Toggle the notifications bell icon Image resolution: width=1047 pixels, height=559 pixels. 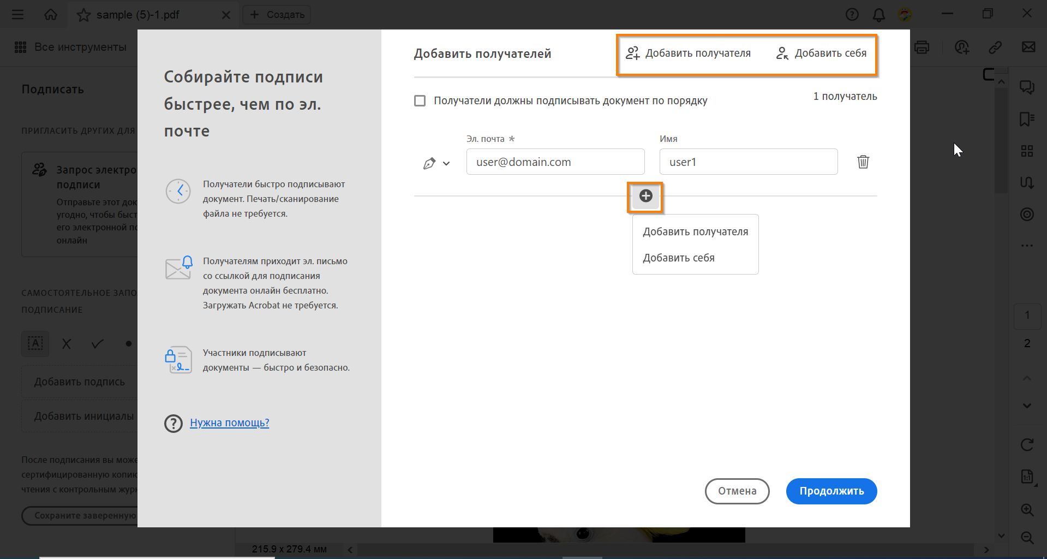[878, 15]
